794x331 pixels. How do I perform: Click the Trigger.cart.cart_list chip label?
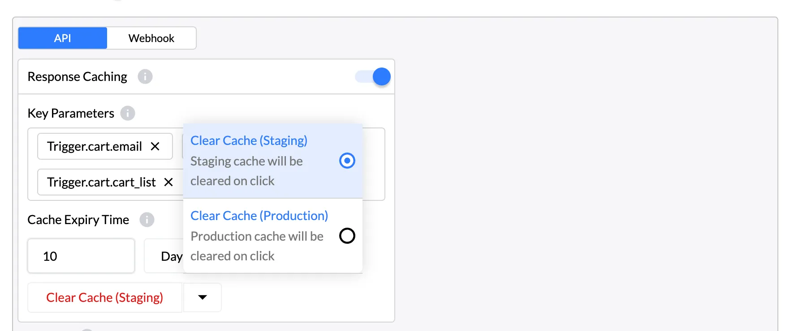[x=101, y=182]
